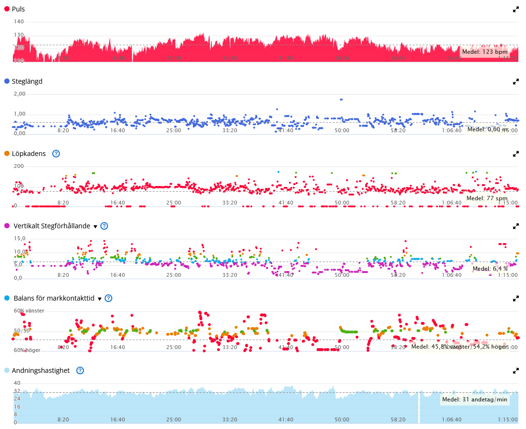Click the '60% vänster' axis label

tap(29, 311)
